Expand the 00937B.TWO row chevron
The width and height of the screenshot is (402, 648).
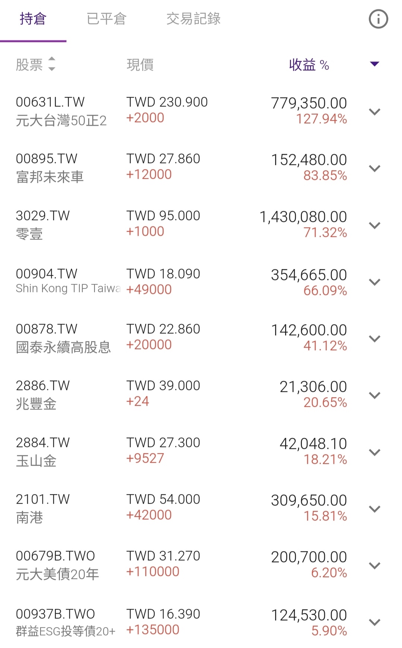(374, 622)
